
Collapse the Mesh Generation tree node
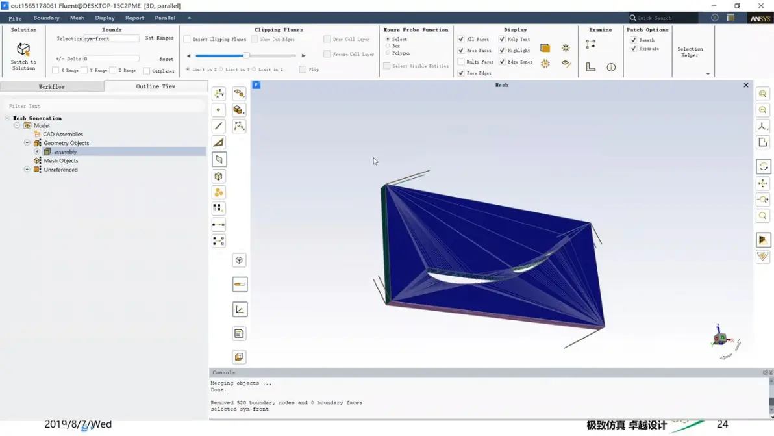[x=7, y=118]
